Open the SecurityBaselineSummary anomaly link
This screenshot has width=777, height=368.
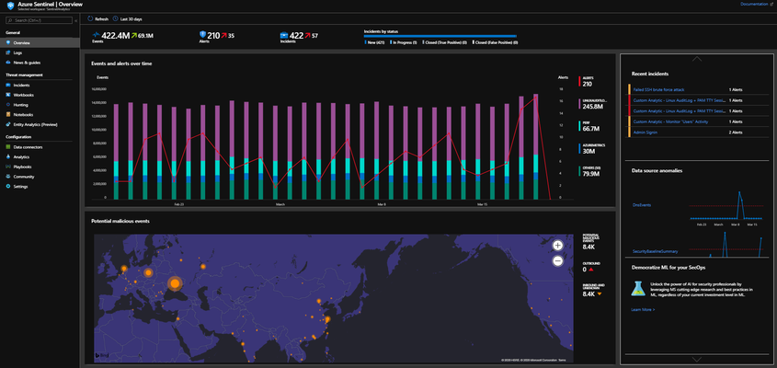click(x=655, y=251)
